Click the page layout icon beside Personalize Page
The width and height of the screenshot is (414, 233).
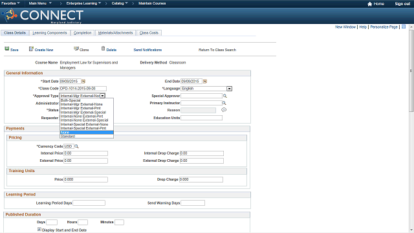(404, 27)
